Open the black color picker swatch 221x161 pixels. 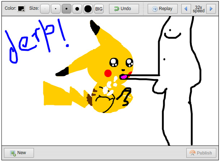click(21, 8)
